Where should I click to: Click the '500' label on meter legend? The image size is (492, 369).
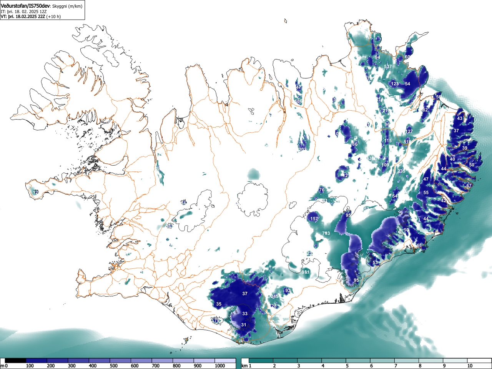click(x=113, y=366)
